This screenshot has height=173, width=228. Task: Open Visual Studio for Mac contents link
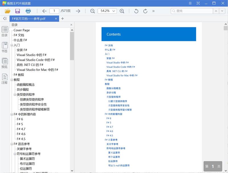click(x=122, y=75)
